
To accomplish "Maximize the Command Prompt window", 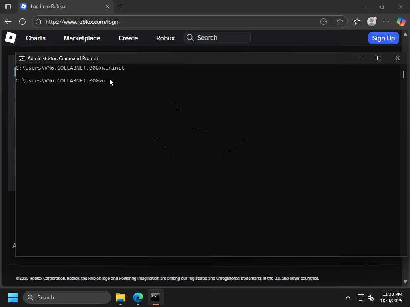I will 379,58.
